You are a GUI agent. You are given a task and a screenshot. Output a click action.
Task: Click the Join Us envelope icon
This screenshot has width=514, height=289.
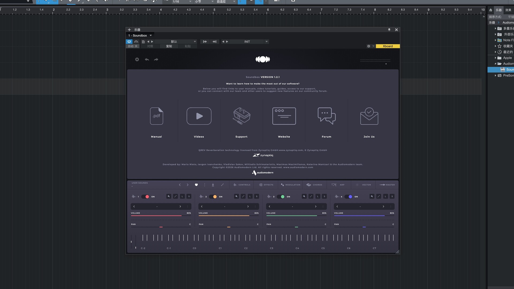[x=369, y=116]
